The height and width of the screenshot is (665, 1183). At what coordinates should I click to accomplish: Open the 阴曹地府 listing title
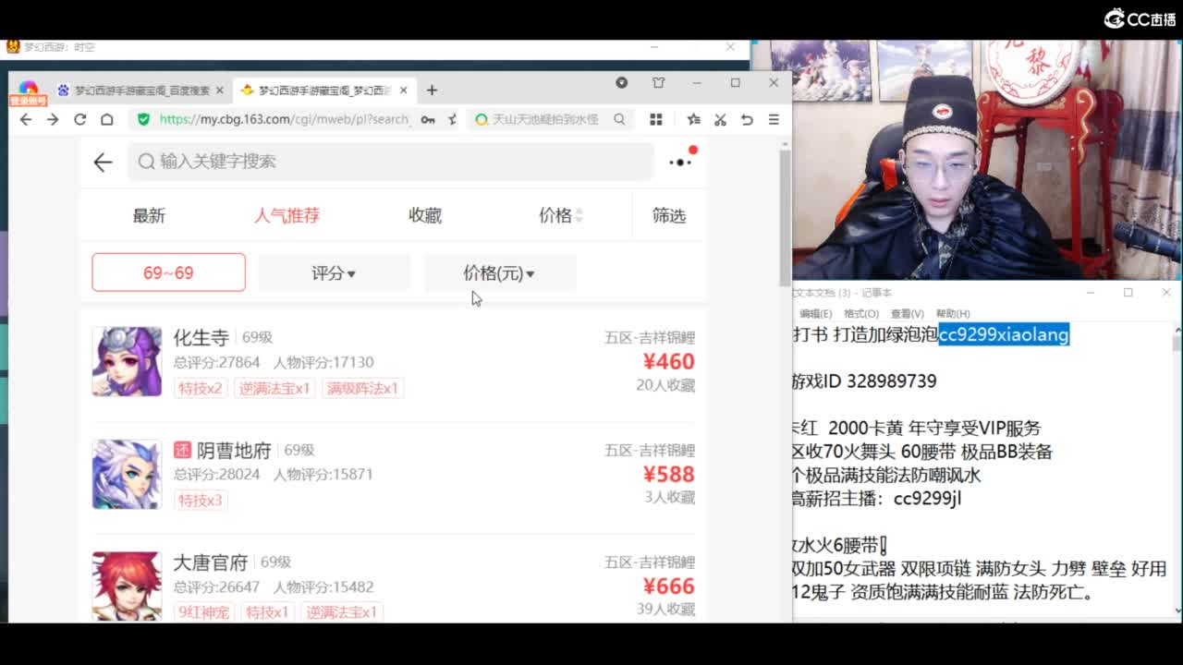click(234, 450)
